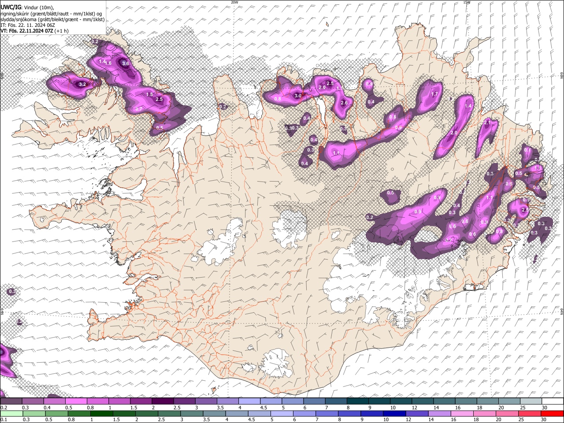Select the pale gray upper swatch at 25
This screenshot has height=423, width=564.
(x=530, y=401)
